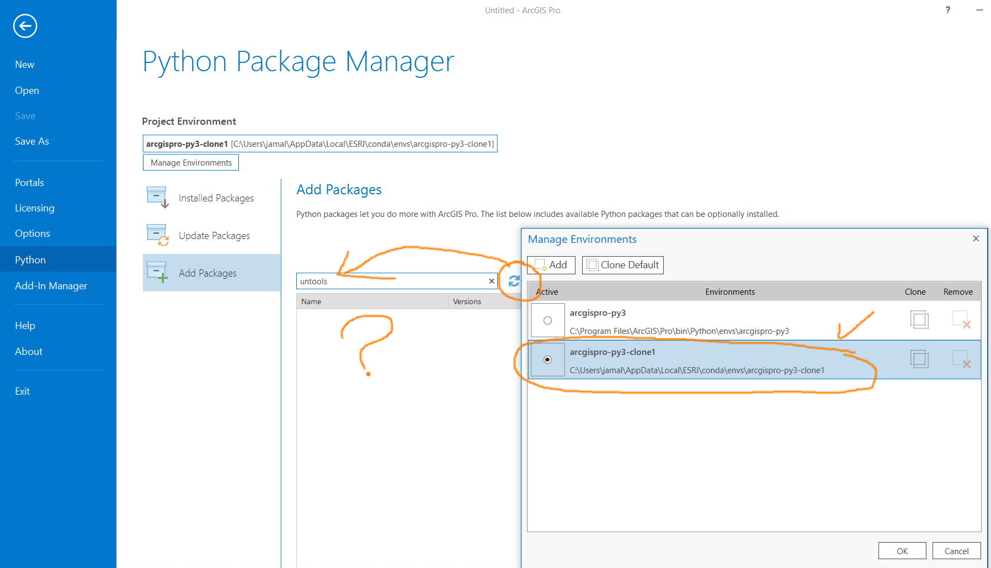This screenshot has height=568, width=991.
Task: Open the Python settings page
Action: (x=30, y=259)
